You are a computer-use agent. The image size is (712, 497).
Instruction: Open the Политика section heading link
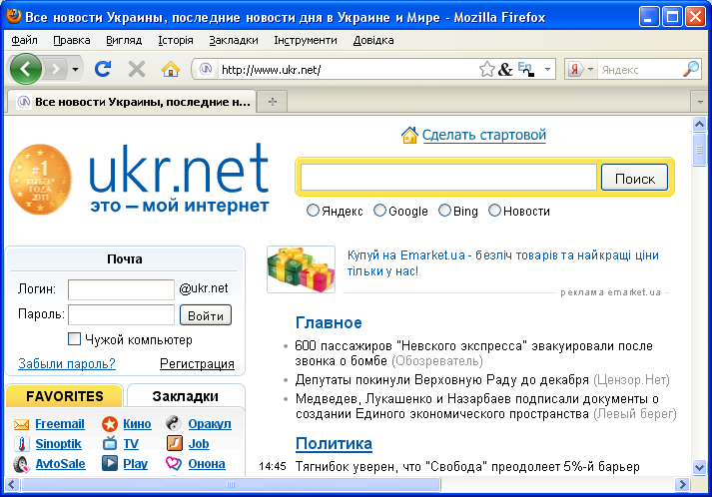(x=334, y=443)
